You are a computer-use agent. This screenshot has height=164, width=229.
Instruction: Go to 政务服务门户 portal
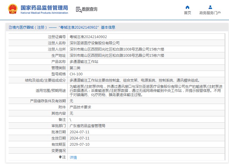(210, 13)
